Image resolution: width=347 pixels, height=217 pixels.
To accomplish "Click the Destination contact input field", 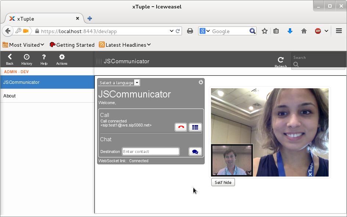I will pos(151,152).
